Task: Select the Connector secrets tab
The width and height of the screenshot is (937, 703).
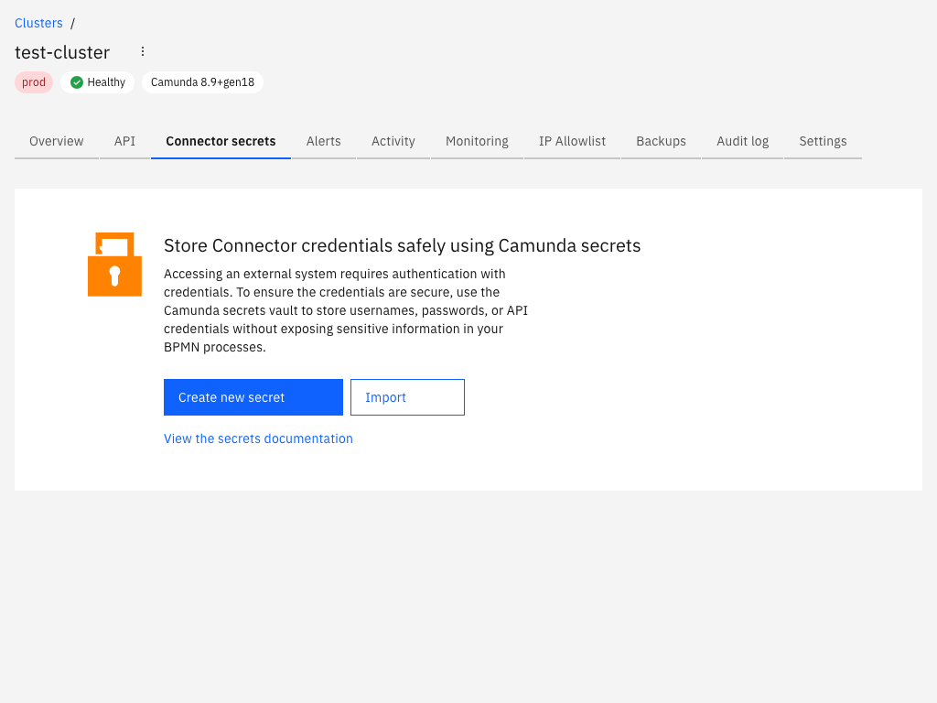Action: tap(221, 142)
